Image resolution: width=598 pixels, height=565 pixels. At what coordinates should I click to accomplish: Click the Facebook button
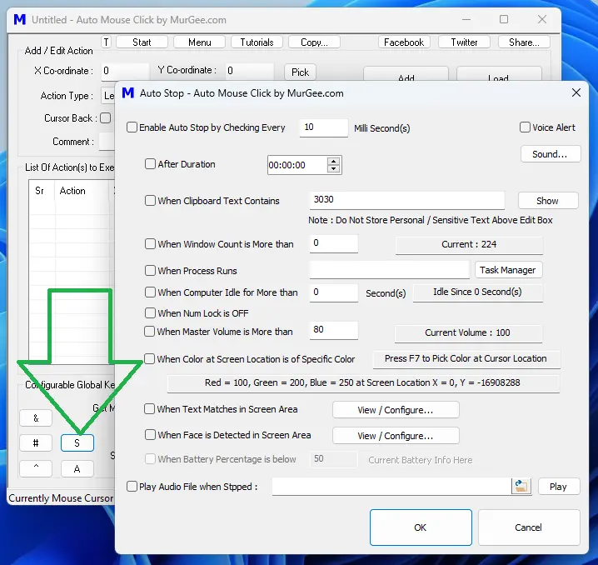(404, 42)
